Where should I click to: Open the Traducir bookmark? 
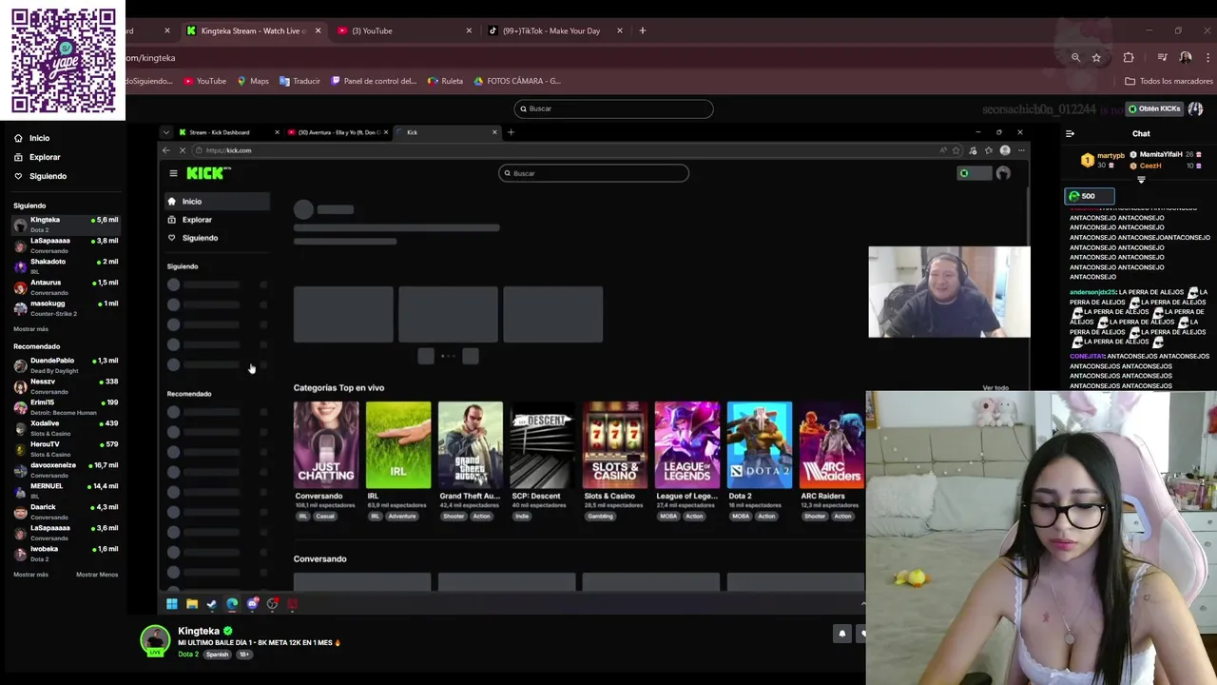(x=299, y=81)
